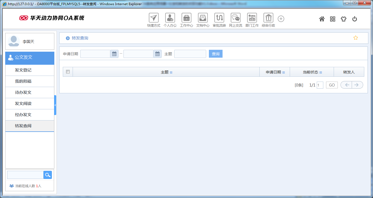Go to the home page icon
The image size is (373, 198).
pos(322,18)
